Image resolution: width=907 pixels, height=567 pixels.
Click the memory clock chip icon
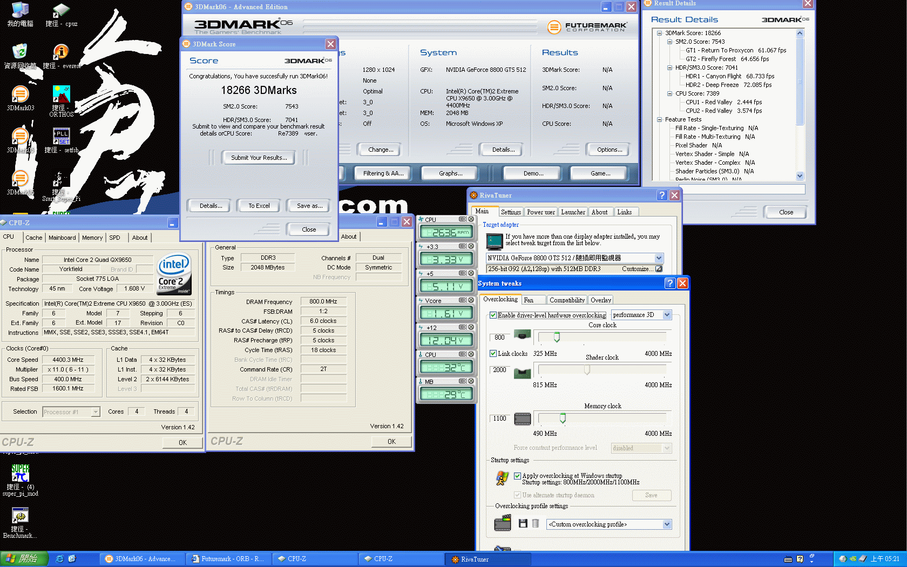pyautogui.click(x=522, y=418)
